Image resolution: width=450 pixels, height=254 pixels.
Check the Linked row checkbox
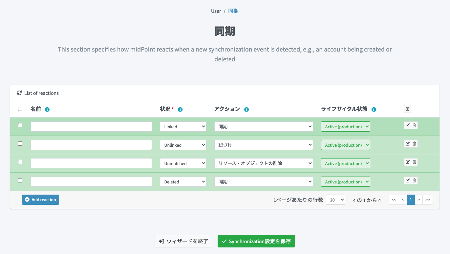coord(20,125)
